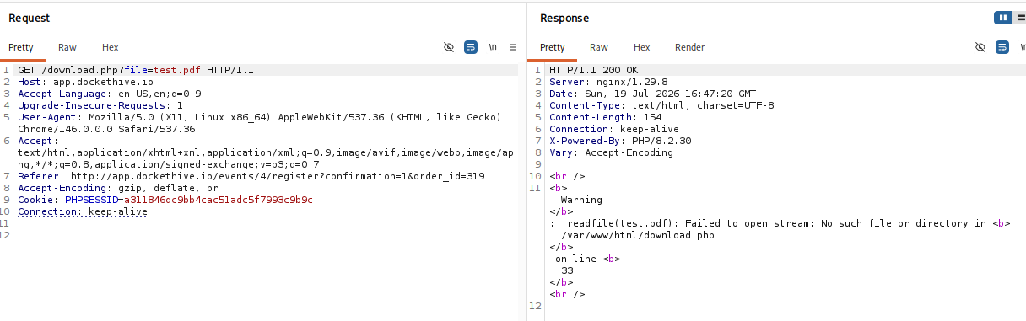Switch Response view to the Pretty tab
This screenshot has width=1026, height=321.
pyautogui.click(x=553, y=47)
